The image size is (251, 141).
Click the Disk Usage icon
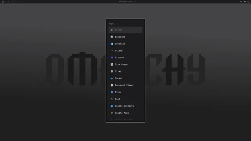tap(112, 64)
